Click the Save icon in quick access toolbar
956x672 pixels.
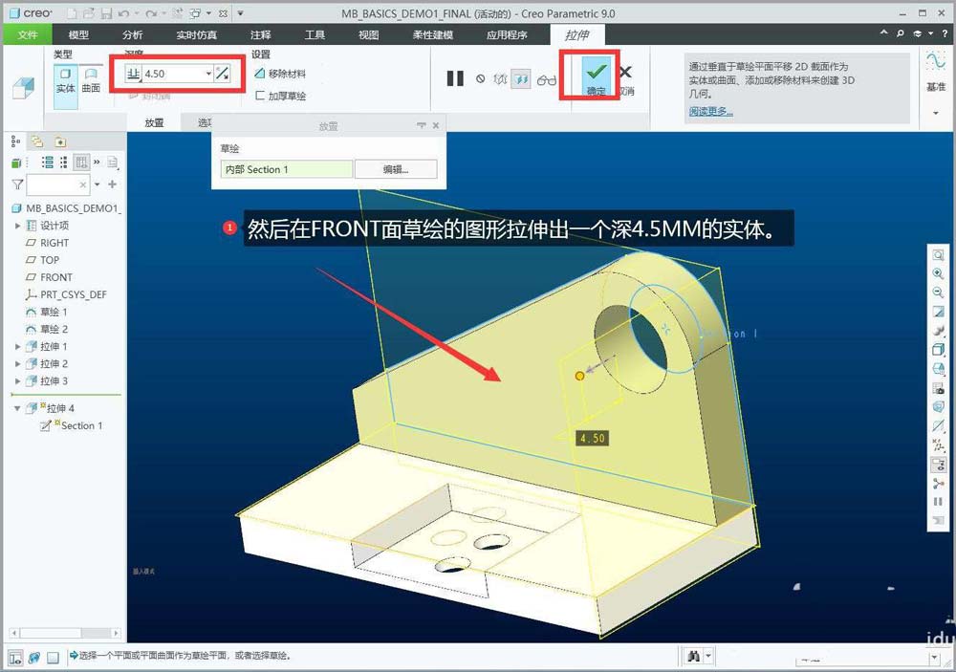click(x=107, y=12)
